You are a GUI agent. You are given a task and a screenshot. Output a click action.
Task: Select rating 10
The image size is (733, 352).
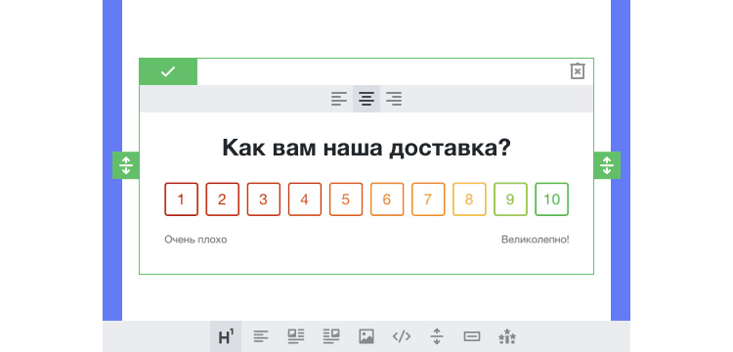[x=551, y=199]
